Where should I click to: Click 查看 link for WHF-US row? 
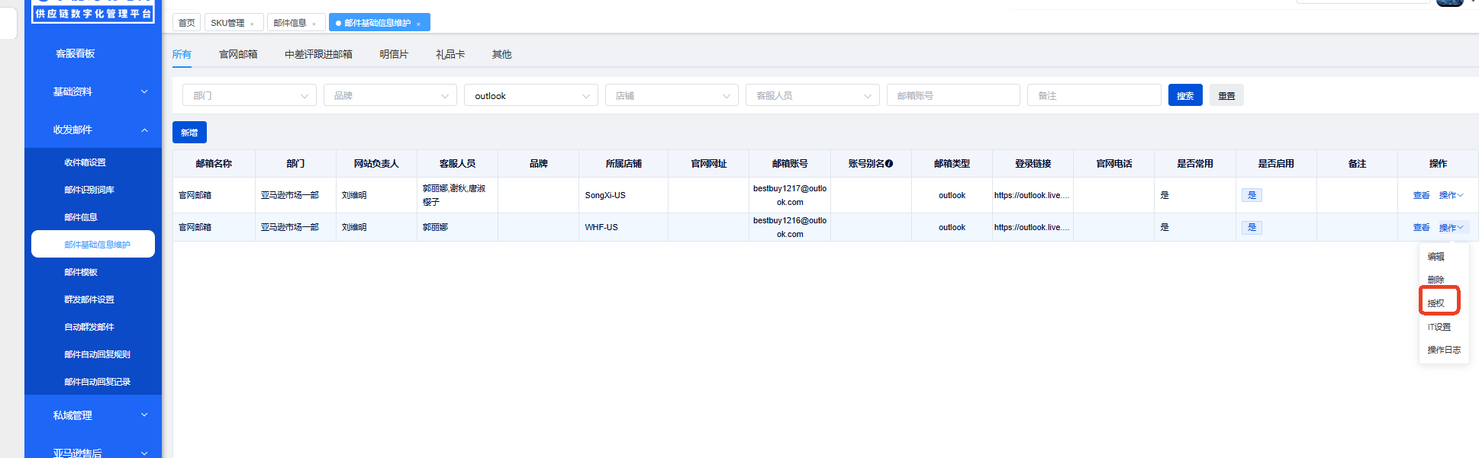point(1421,227)
